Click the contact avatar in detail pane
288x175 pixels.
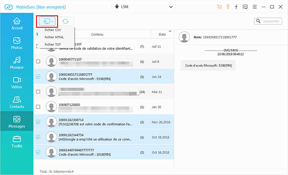(x=184, y=37)
